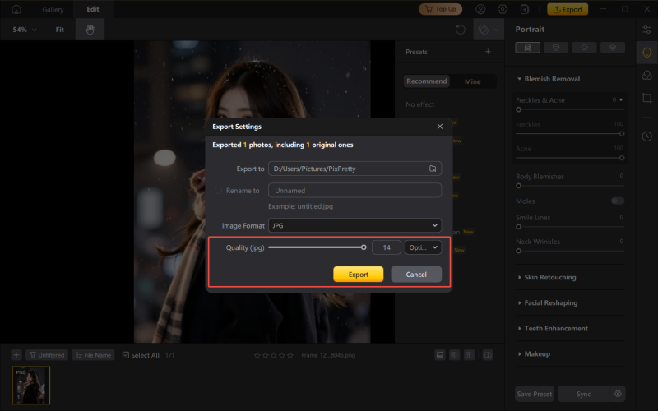Switch to the Gallery tab
The width and height of the screenshot is (658, 411).
[53, 9]
